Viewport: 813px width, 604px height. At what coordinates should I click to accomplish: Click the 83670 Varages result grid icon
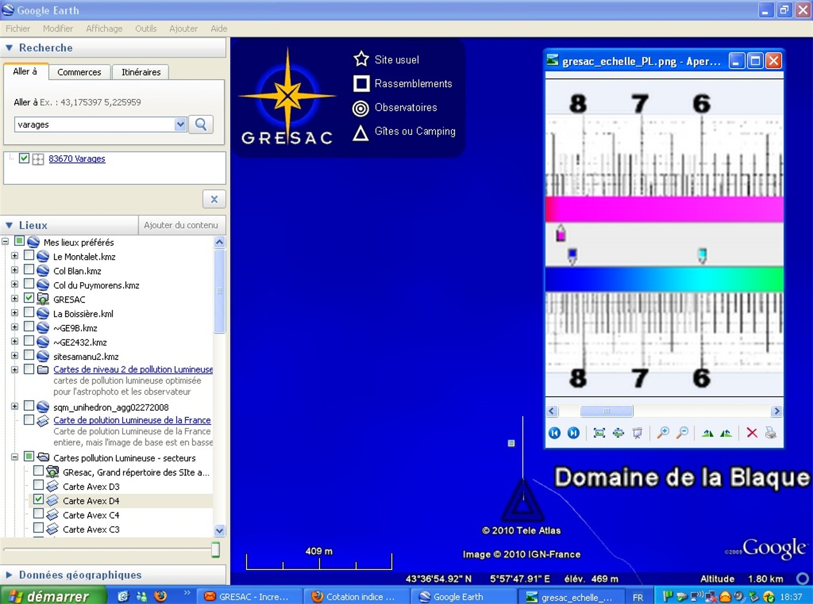(38, 159)
